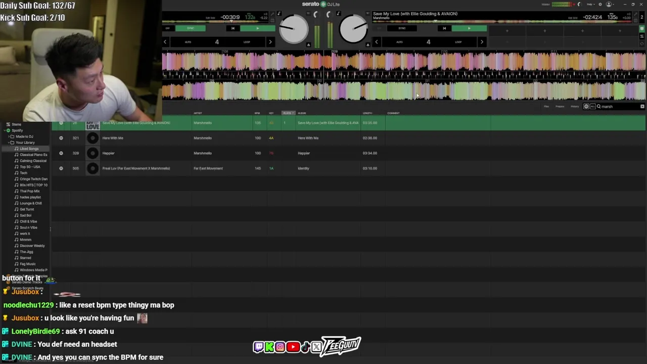The image size is (647, 364).
Task: Collapse Your Library folder
Action: pyautogui.click(x=8, y=143)
